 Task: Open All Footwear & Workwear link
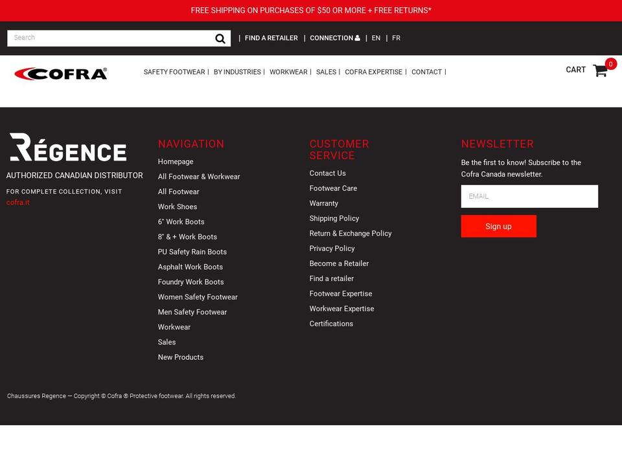pos(199,177)
